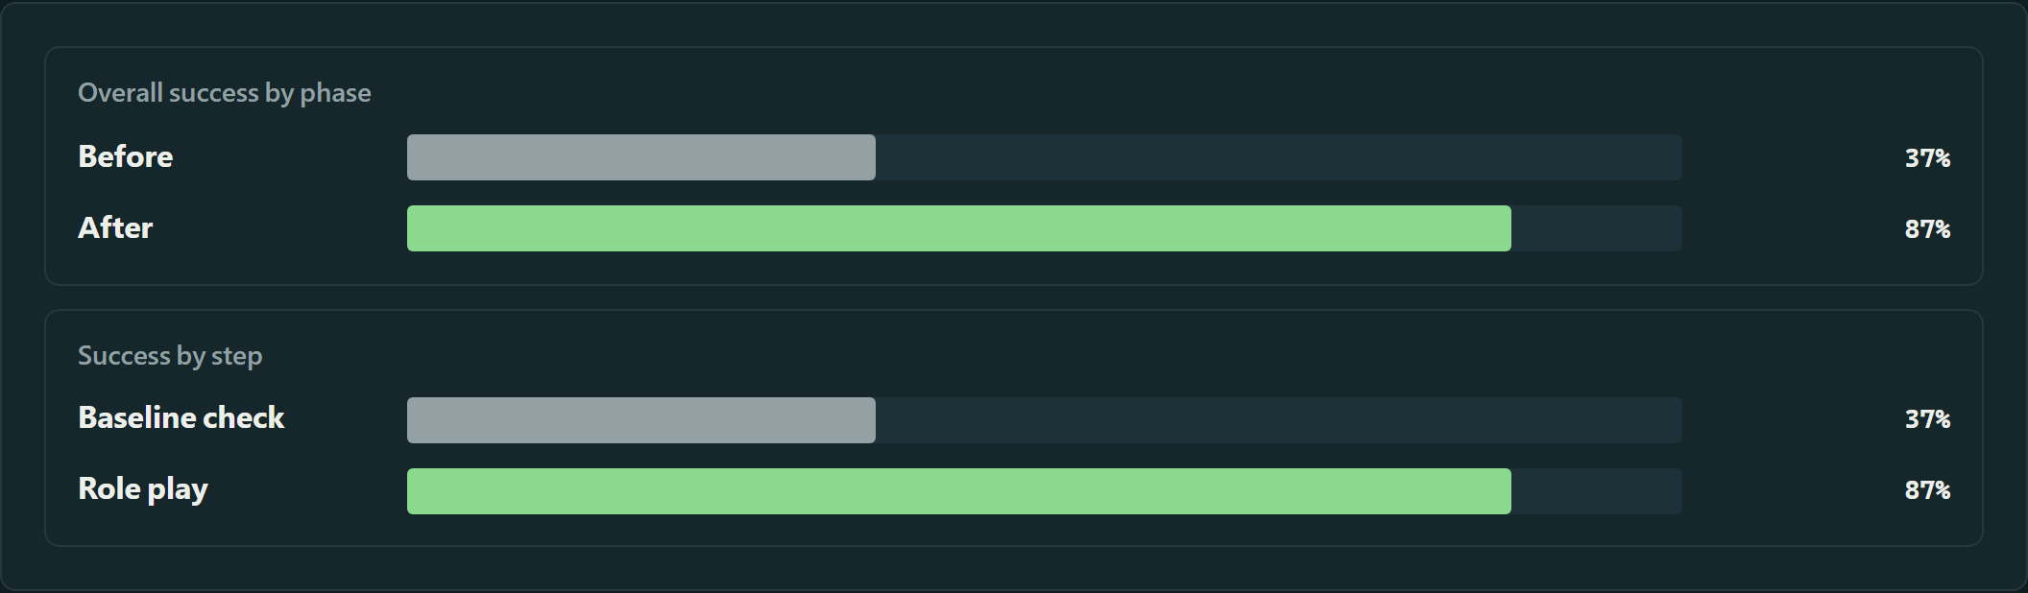This screenshot has height=593, width=2028.
Task: Click the 'Overall success by phase' heading text
Action: coord(224,93)
